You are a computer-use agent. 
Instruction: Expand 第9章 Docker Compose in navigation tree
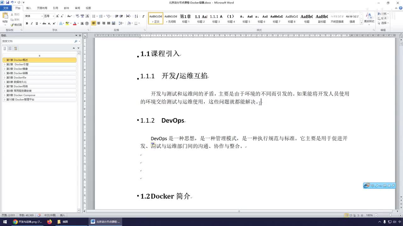pos(4,95)
